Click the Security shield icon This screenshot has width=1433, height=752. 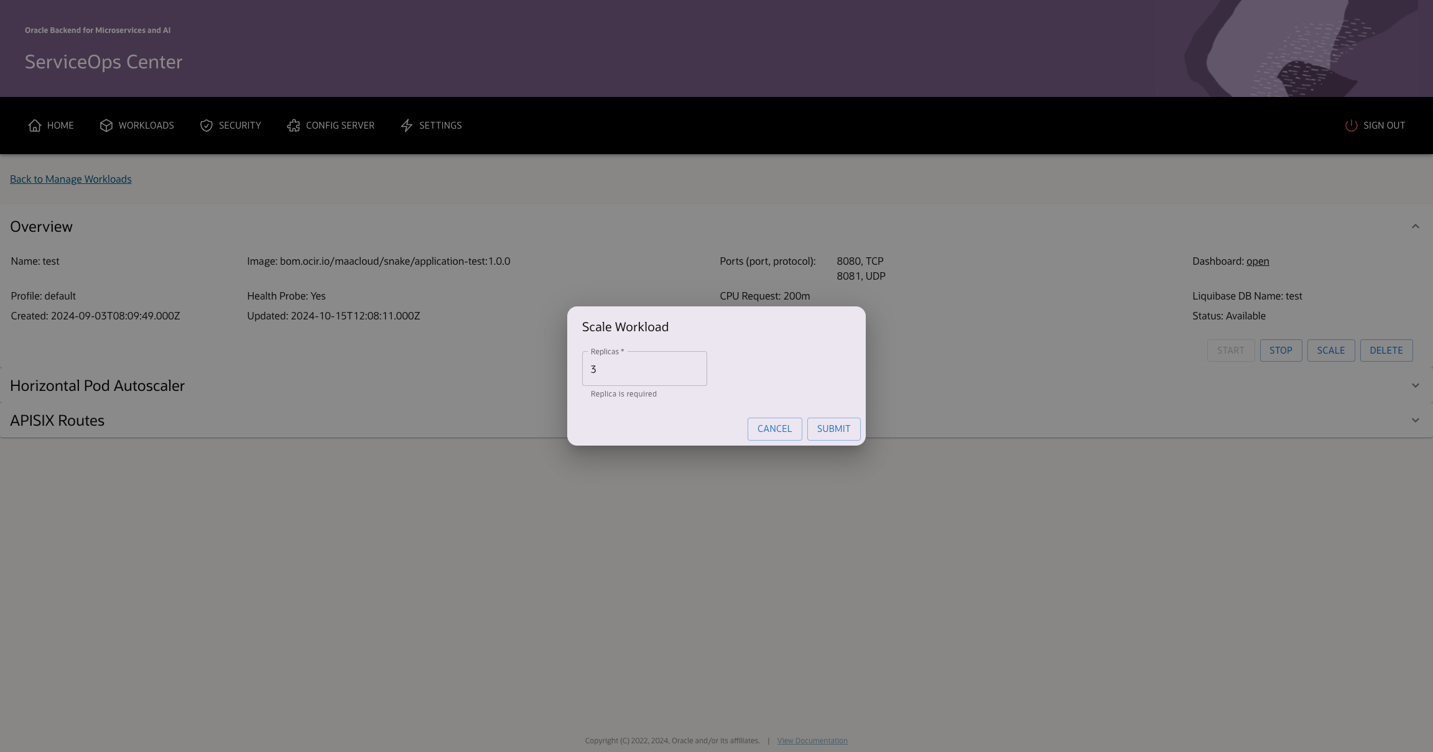pyautogui.click(x=206, y=126)
